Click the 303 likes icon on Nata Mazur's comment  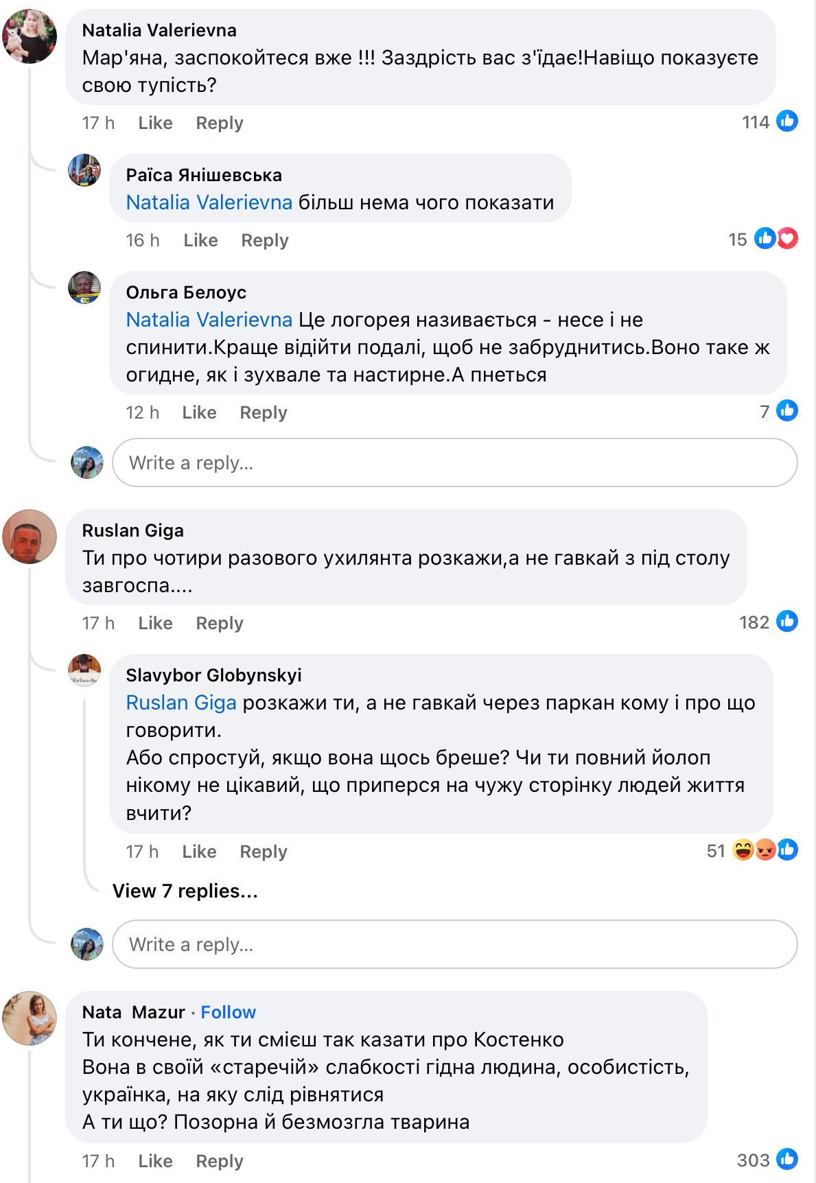pyautogui.click(x=786, y=1159)
